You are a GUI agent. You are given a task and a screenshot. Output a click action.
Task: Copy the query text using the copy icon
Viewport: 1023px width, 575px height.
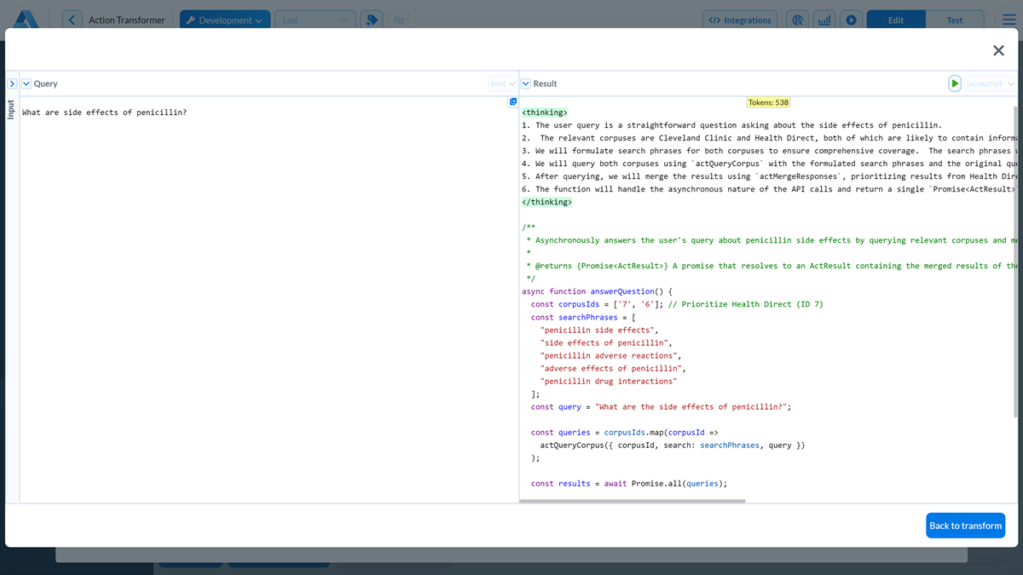(513, 102)
